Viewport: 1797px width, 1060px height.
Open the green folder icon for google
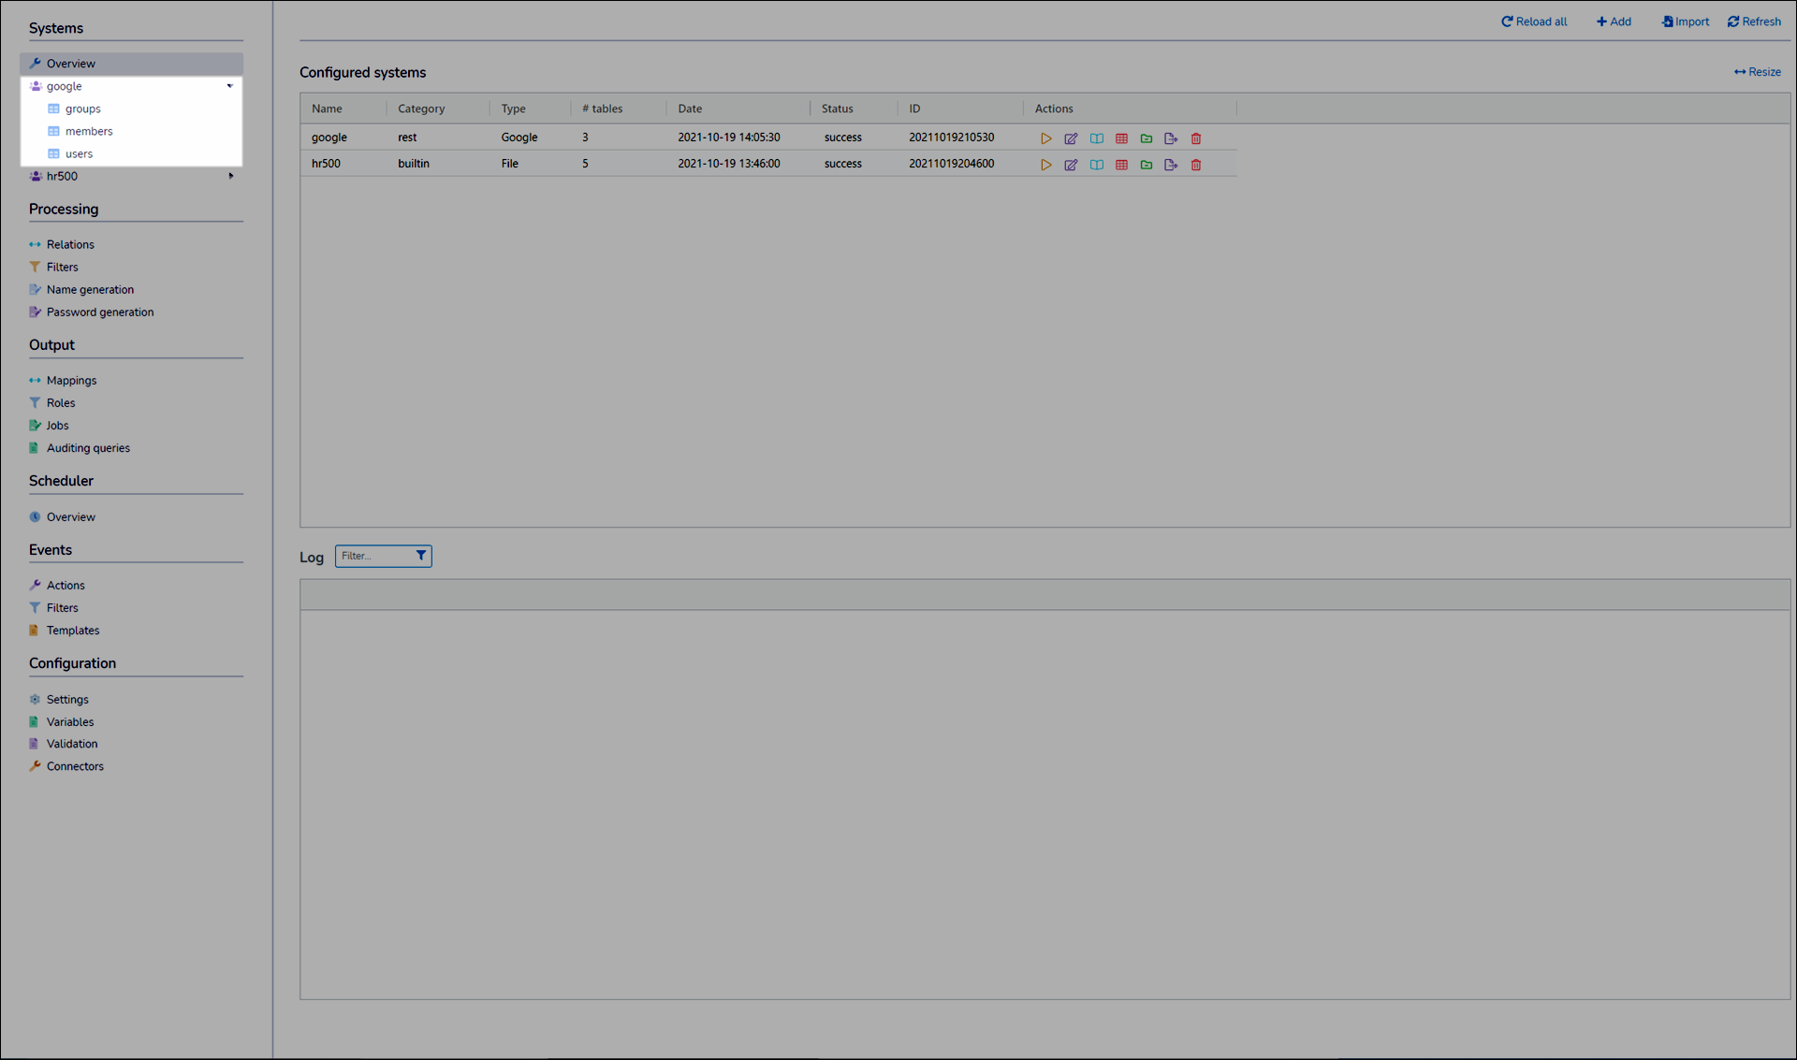(x=1146, y=138)
